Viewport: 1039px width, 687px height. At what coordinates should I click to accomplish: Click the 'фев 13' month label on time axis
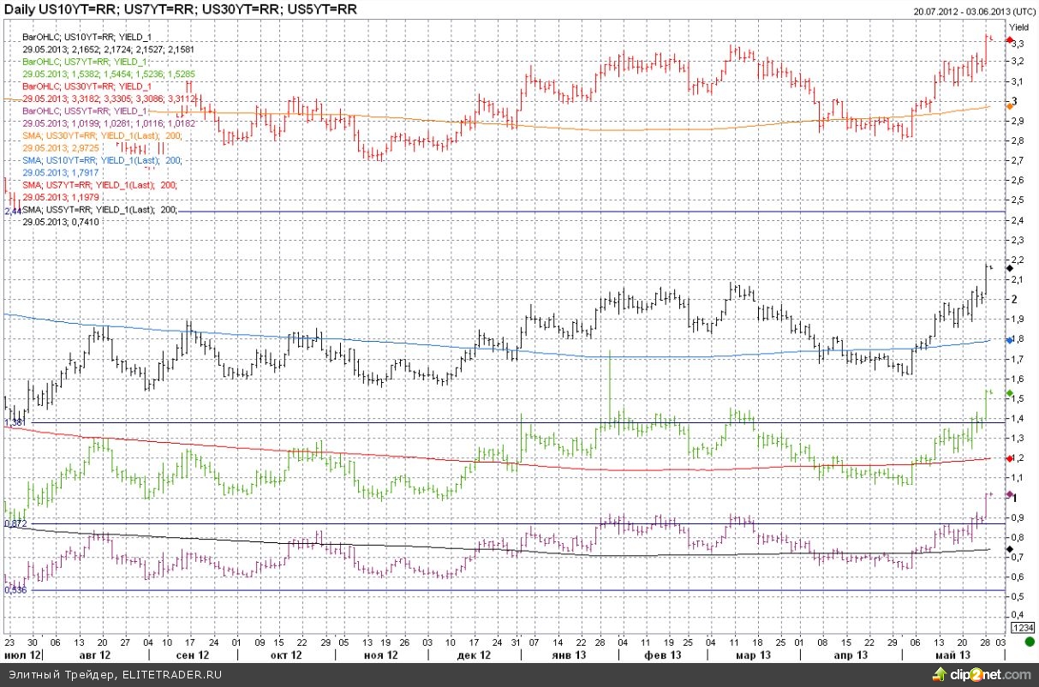click(662, 654)
